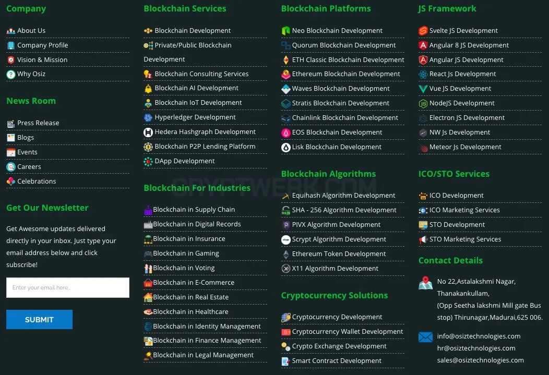
Task: Click the blue email envelope icon
Action: (425, 337)
